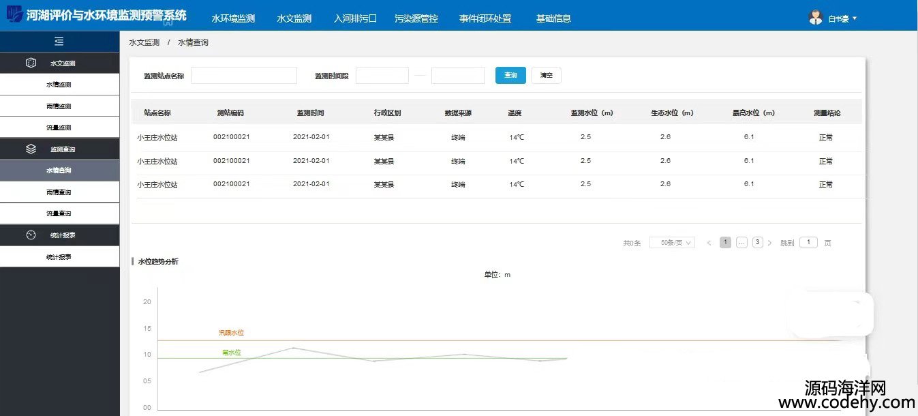Click the 监测时间 column header
This screenshot has height=416, width=918.
click(x=310, y=113)
